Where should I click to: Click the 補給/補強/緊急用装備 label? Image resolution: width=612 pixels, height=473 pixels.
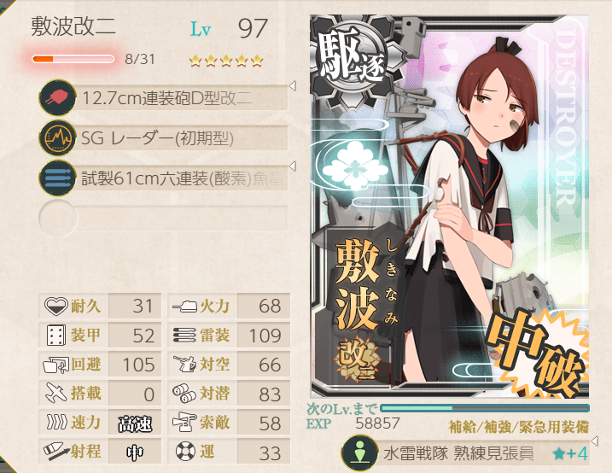tap(519, 427)
